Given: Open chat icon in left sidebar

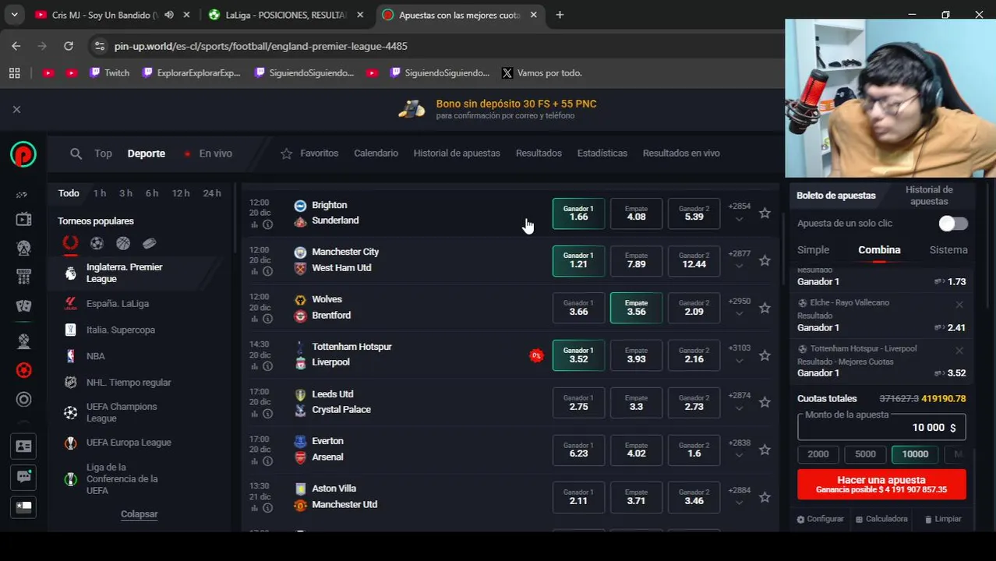Looking at the screenshot, I should click(x=23, y=476).
